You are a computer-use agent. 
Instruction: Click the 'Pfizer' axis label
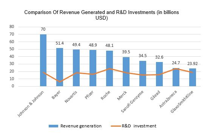point(89,95)
